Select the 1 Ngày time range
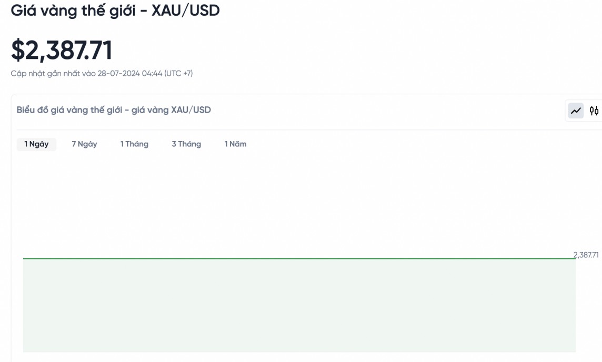This screenshot has width=602, height=362. 36,144
